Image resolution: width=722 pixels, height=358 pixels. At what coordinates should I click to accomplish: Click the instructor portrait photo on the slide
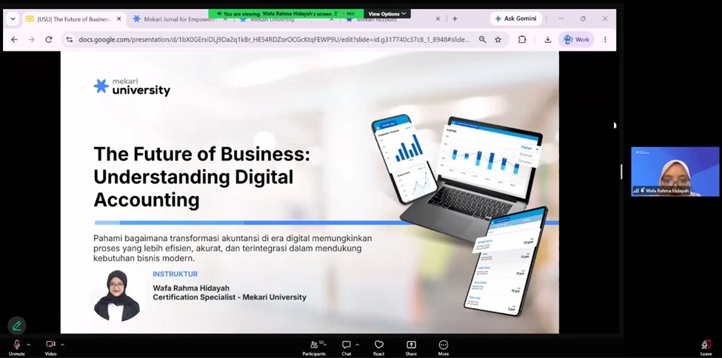116,295
